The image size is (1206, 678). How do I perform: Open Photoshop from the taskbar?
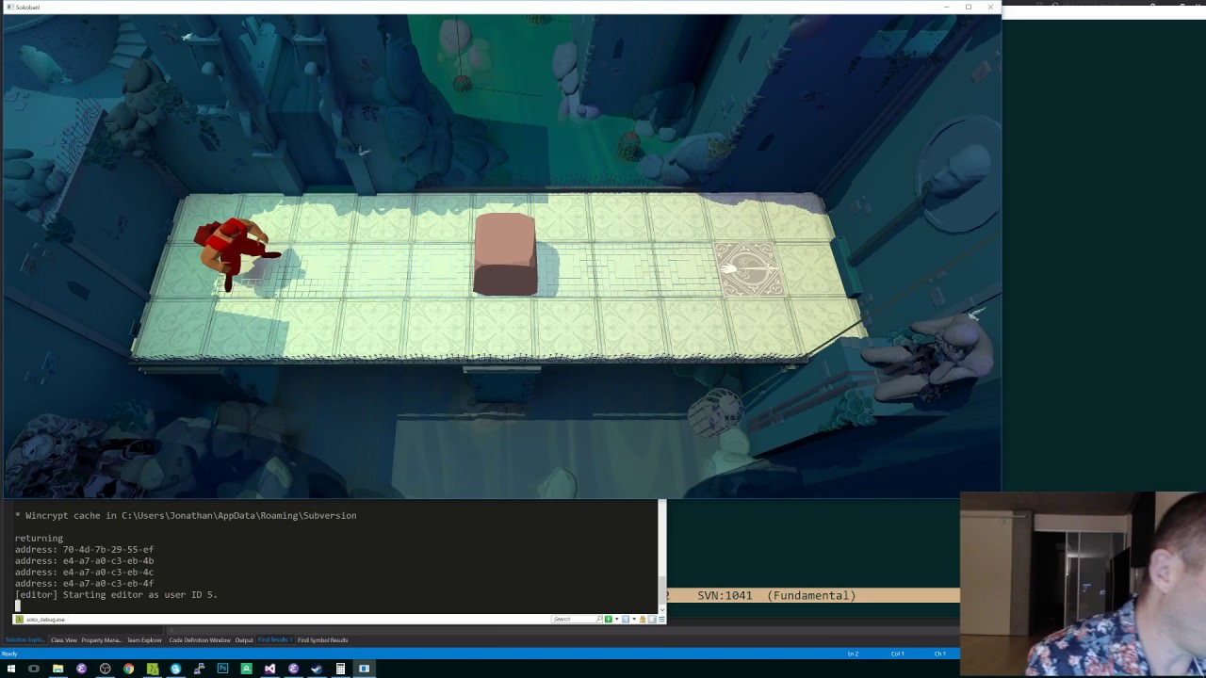tap(222, 669)
